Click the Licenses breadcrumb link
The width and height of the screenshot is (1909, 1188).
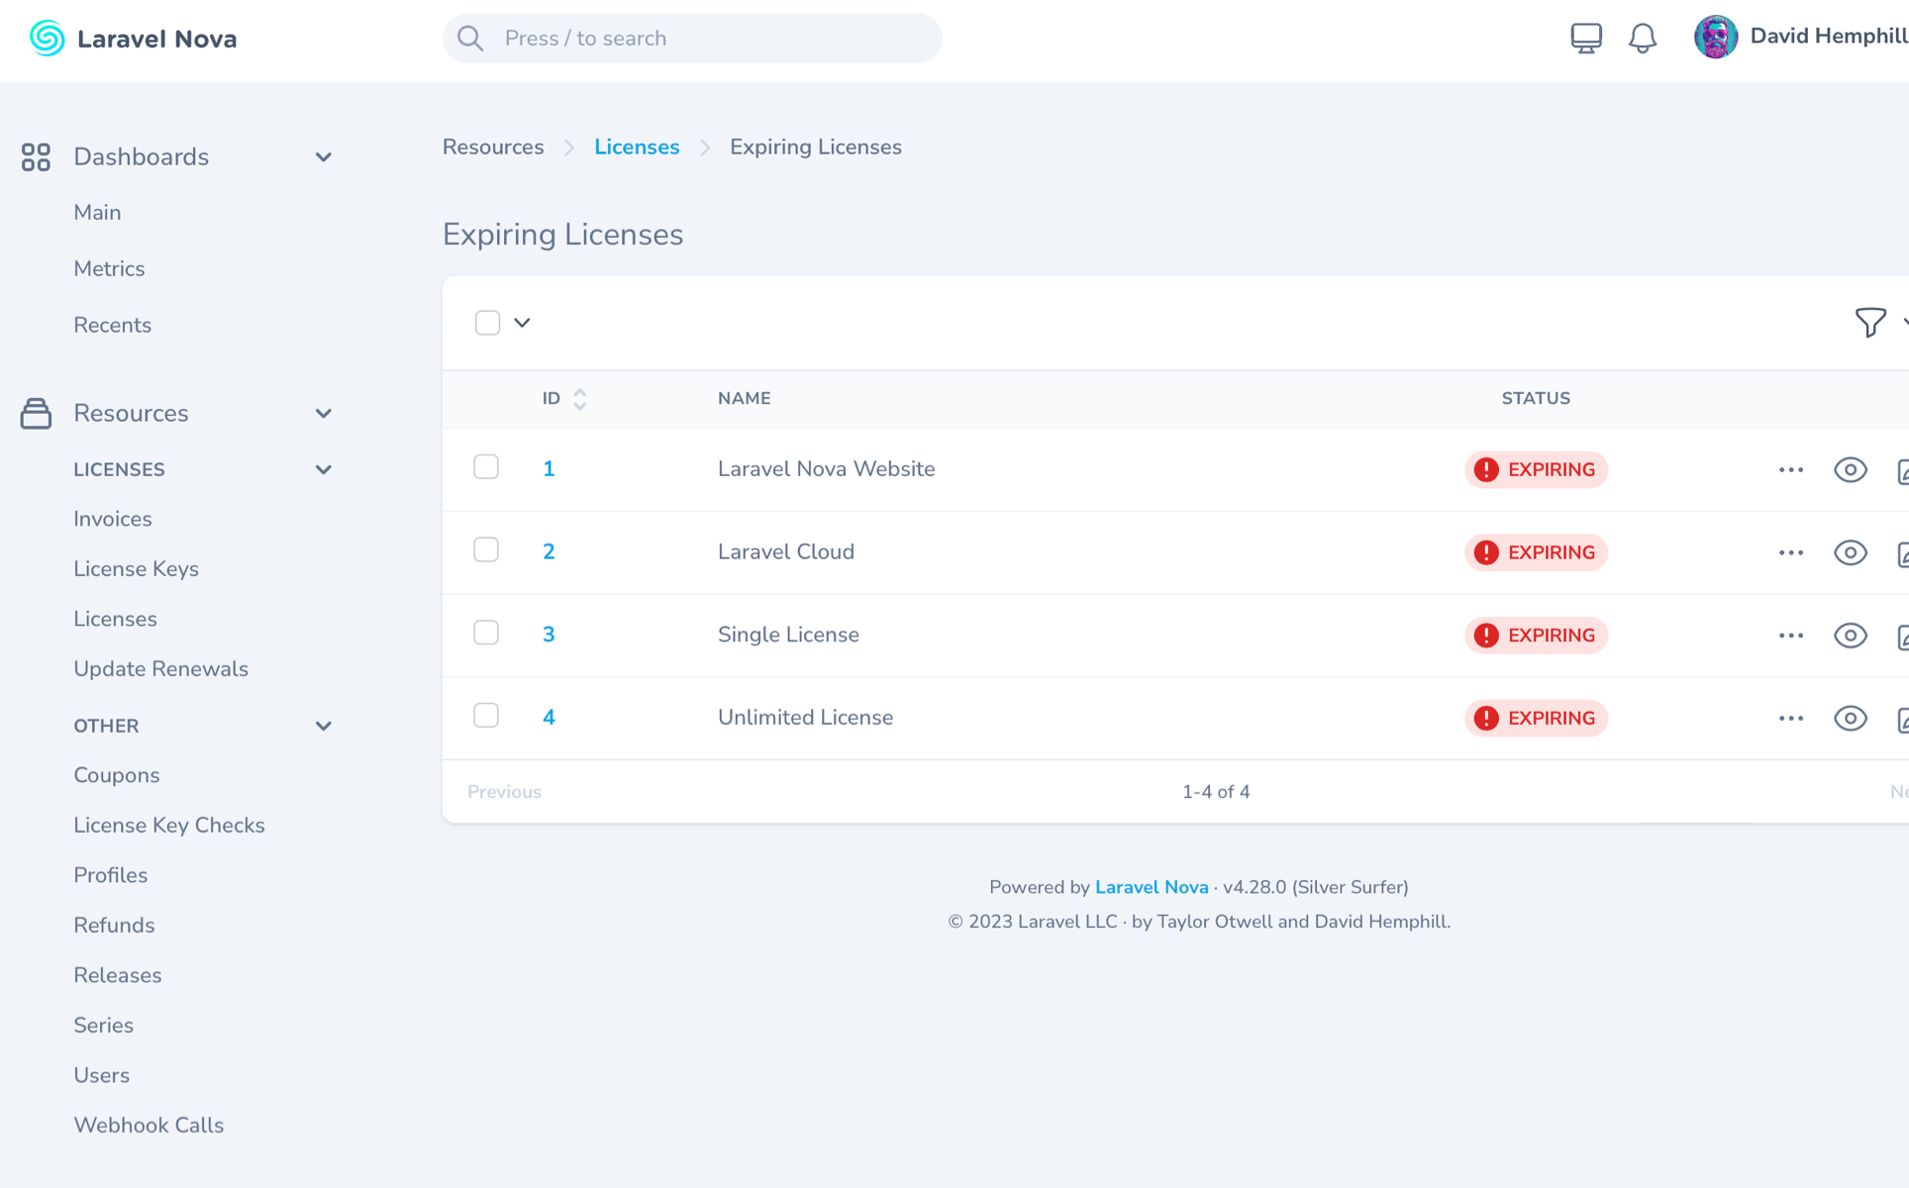click(x=637, y=148)
